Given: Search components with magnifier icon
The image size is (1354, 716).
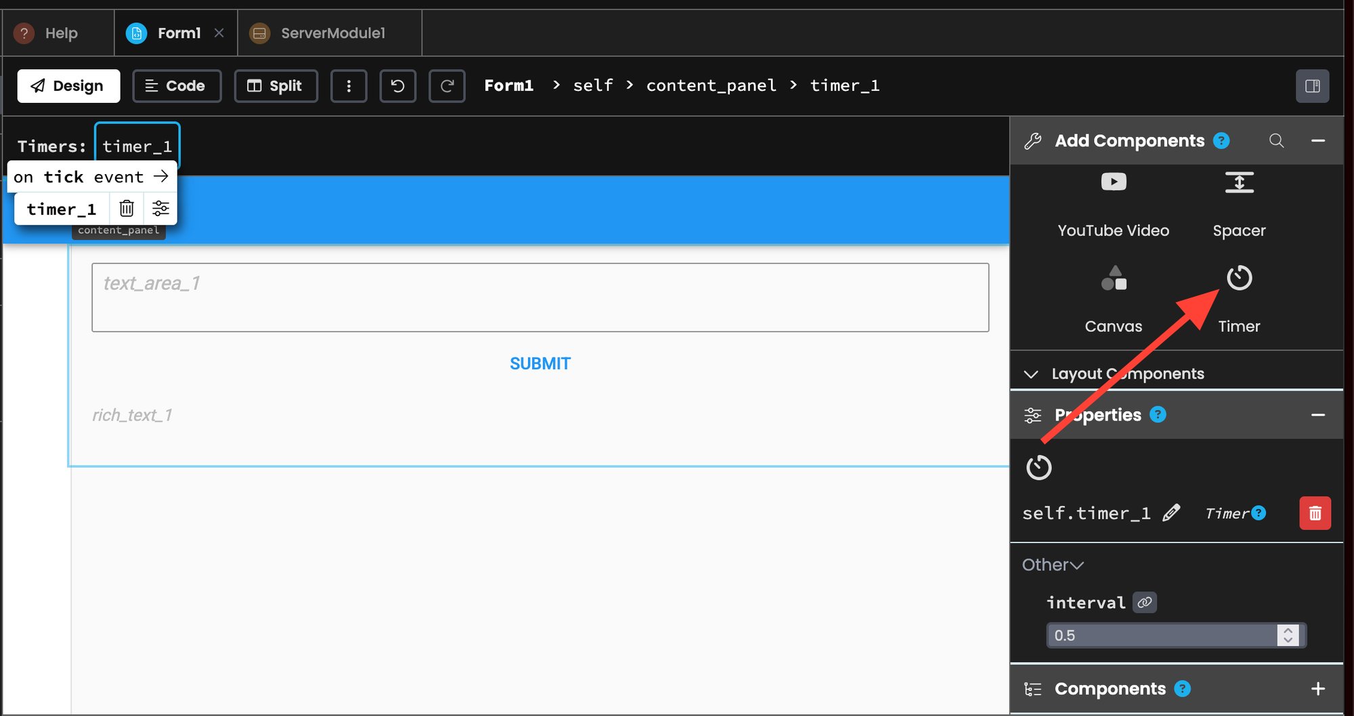Looking at the screenshot, I should 1276,141.
